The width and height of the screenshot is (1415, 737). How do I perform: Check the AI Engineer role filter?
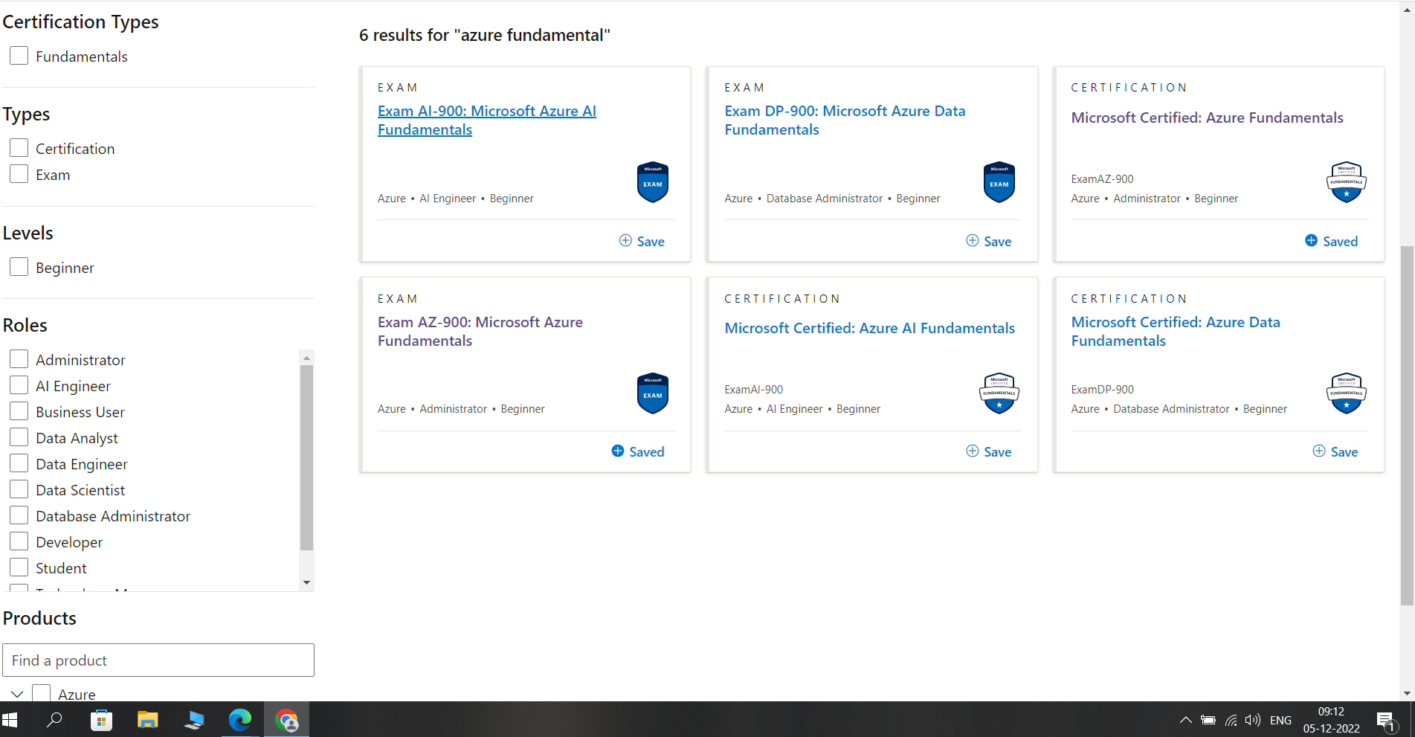coord(19,385)
